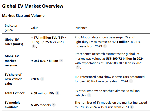
Task: Select the Global EV sales (units) row label
Action: pos(14,42)
